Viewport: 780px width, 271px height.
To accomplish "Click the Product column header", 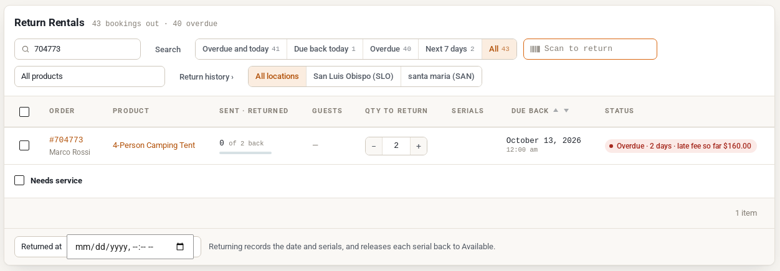I will tap(131, 111).
